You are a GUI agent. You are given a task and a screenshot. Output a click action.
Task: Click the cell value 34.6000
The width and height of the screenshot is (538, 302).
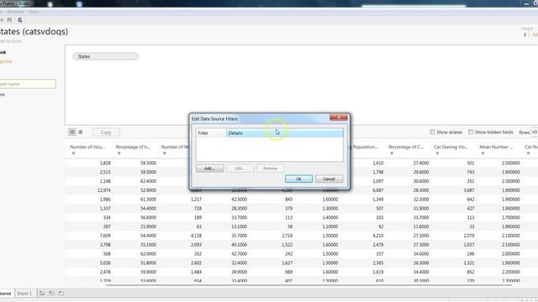coord(420,253)
